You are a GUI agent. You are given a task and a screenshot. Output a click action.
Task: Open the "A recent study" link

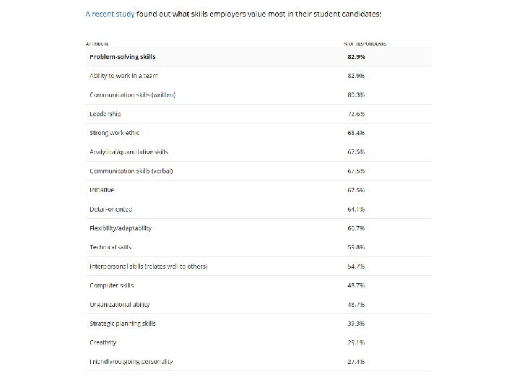click(x=110, y=14)
